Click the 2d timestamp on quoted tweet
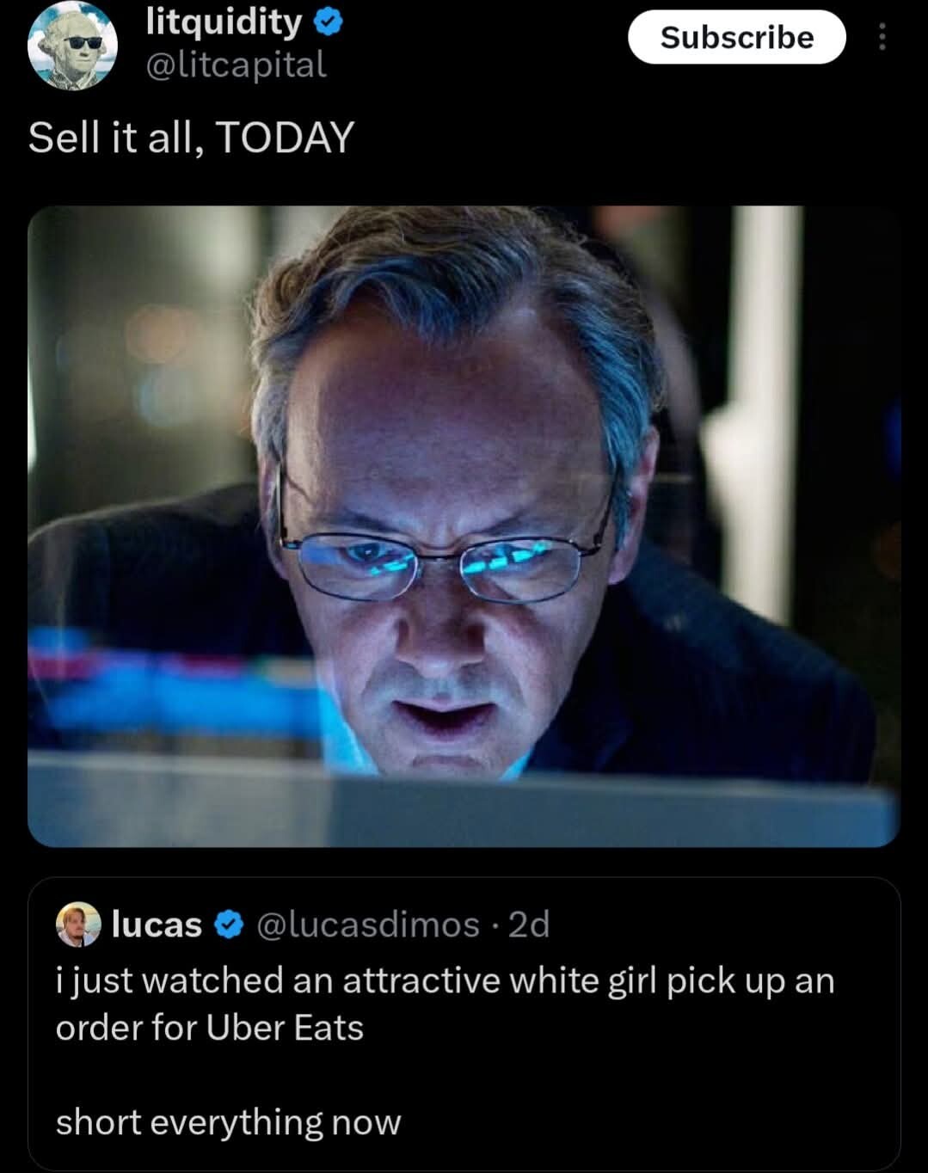The width and height of the screenshot is (928, 1173). pyautogui.click(x=529, y=924)
